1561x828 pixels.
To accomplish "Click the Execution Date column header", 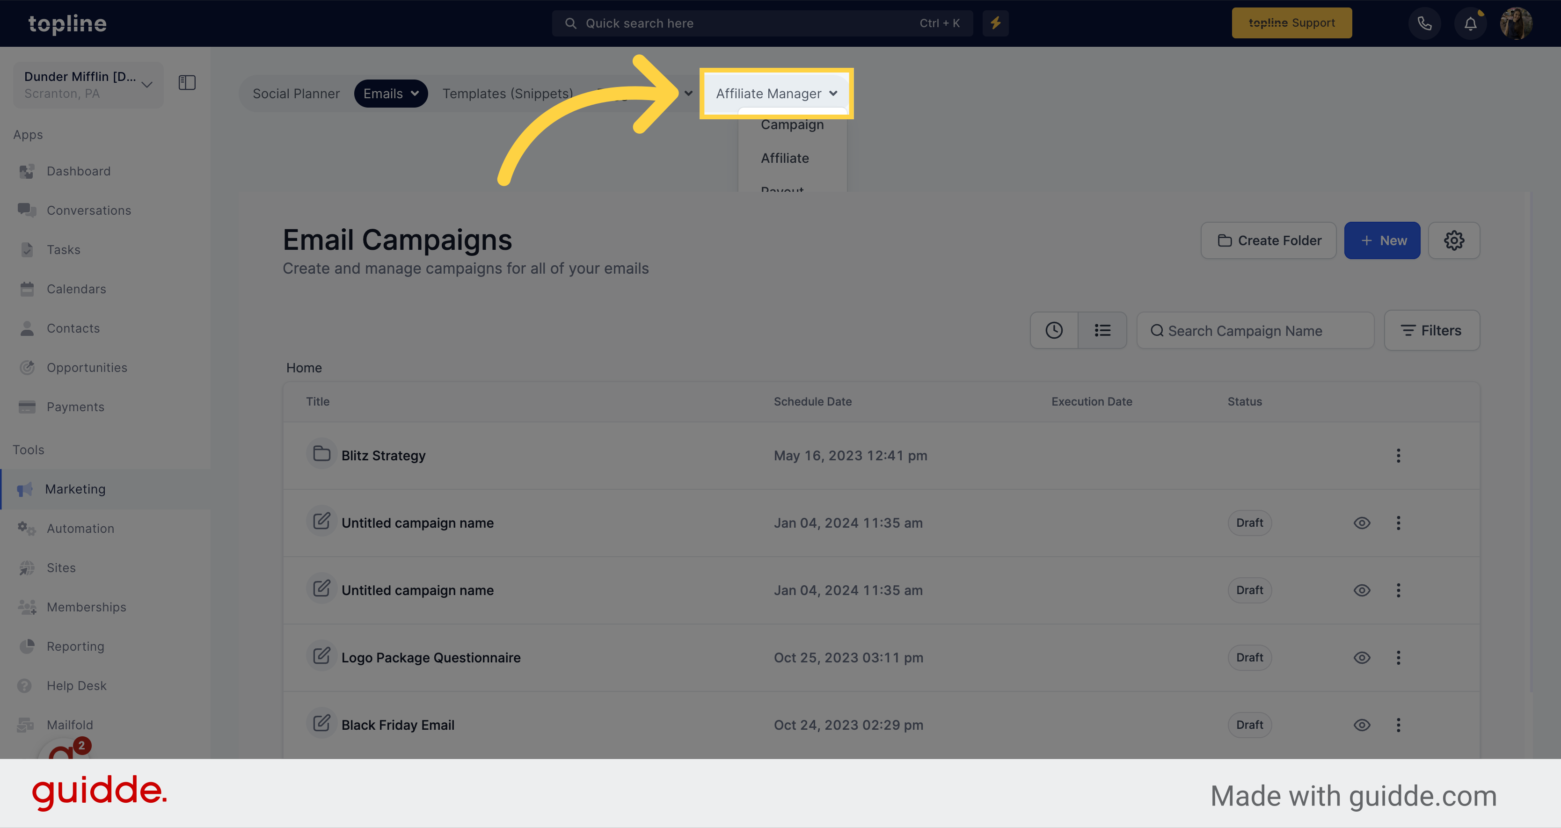I will coord(1091,401).
